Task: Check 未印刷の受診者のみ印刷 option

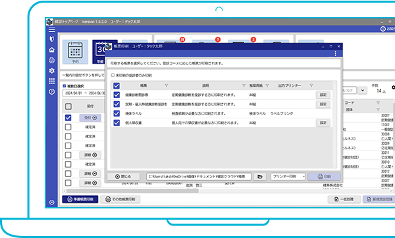Action: tap(113, 75)
